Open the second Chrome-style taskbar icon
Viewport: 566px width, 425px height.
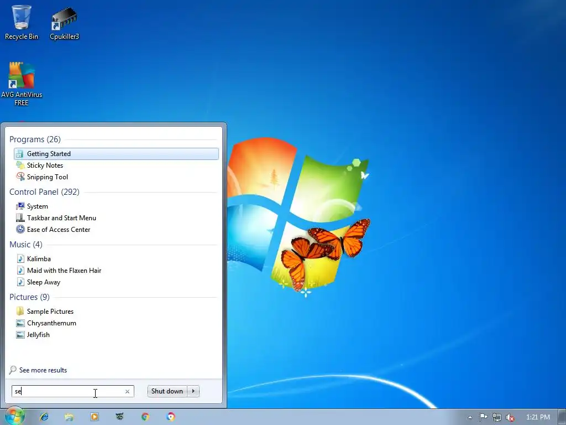click(171, 417)
